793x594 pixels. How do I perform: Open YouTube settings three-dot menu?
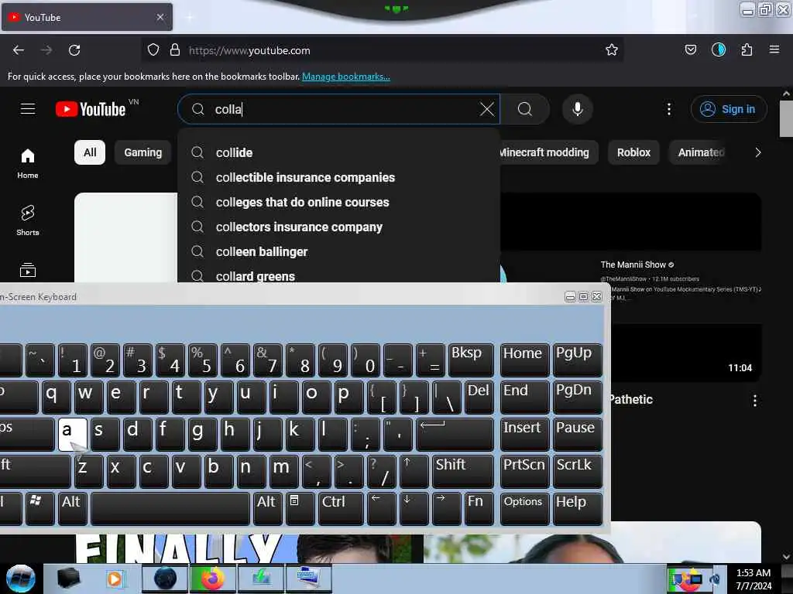point(669,109)
